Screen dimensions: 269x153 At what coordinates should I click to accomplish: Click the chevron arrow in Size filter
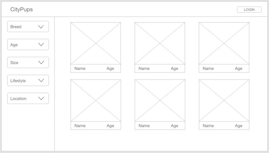click(41, 62)
